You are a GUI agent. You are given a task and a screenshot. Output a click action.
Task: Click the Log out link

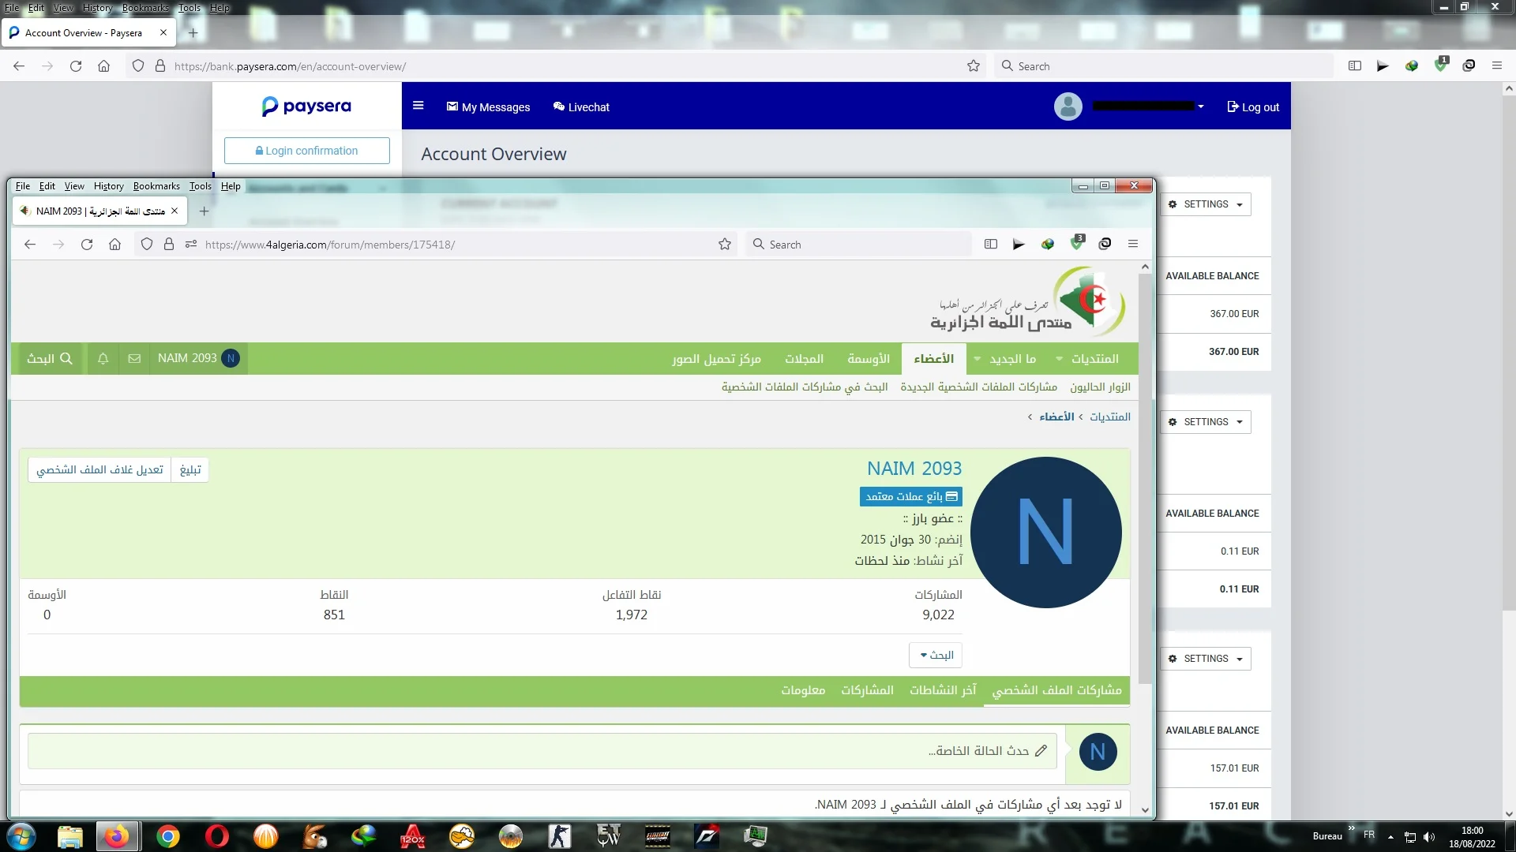pos(1253,107)
